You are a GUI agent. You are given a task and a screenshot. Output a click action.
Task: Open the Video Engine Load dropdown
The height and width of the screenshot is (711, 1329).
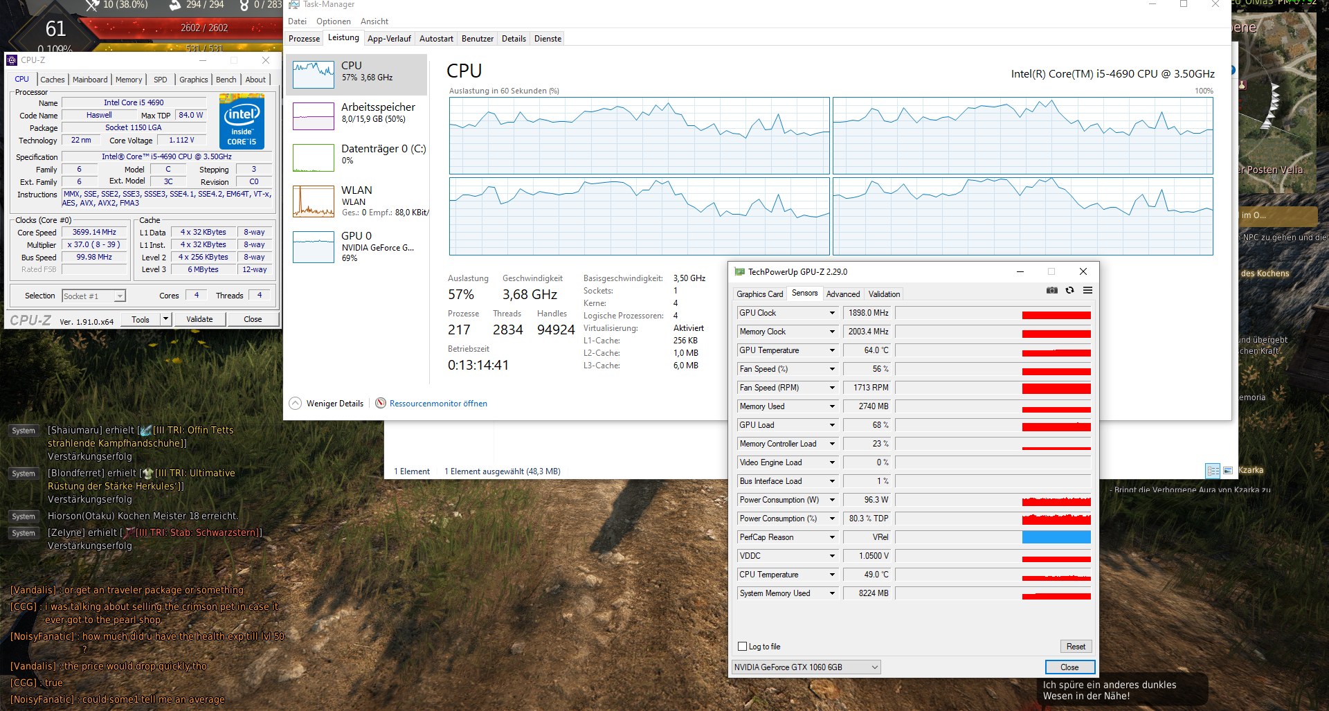832,462
